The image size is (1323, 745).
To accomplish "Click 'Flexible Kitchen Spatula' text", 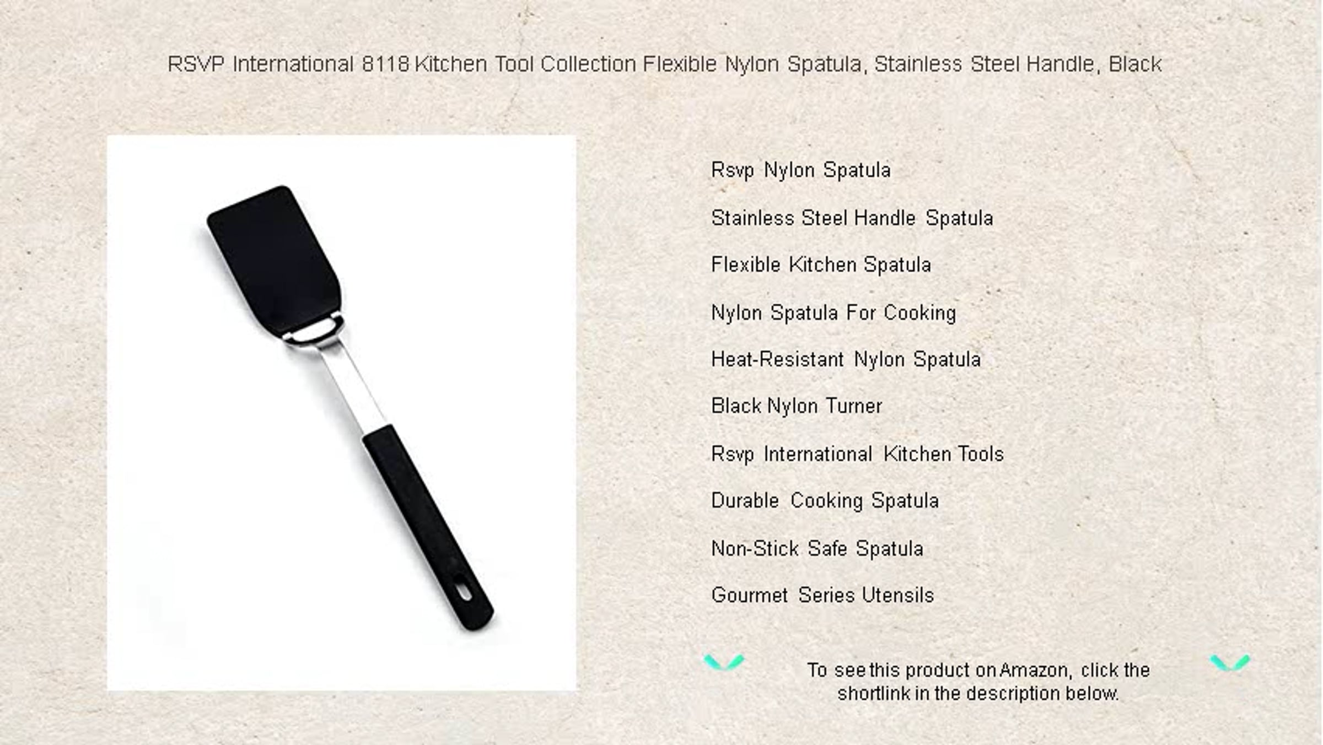I will pyautogui.click(x=821, y=265).
